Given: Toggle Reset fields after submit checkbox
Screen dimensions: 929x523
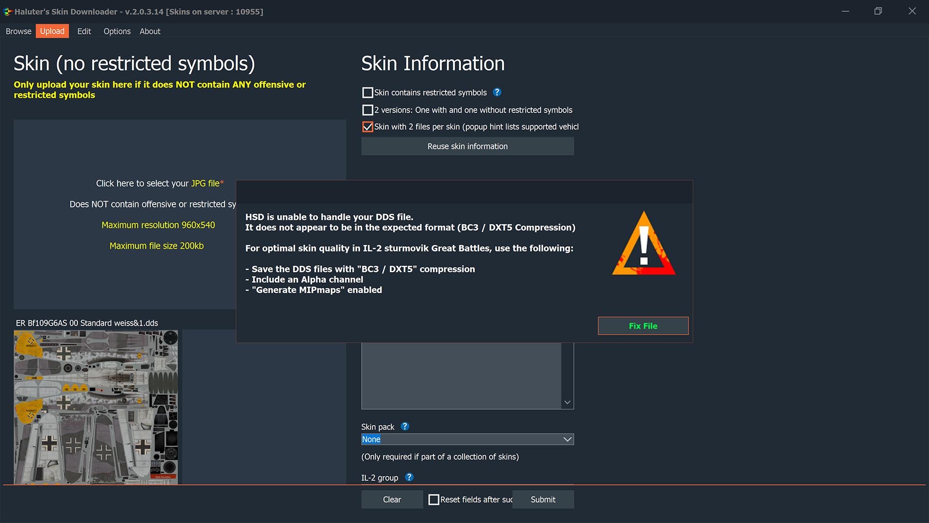Looking at the screenshot, I should coord(434,499).
